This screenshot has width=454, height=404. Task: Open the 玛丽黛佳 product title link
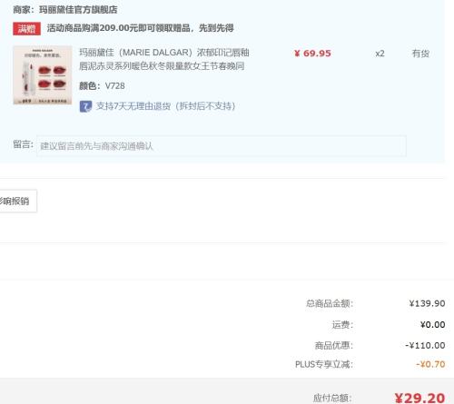[x=164, y=59]
